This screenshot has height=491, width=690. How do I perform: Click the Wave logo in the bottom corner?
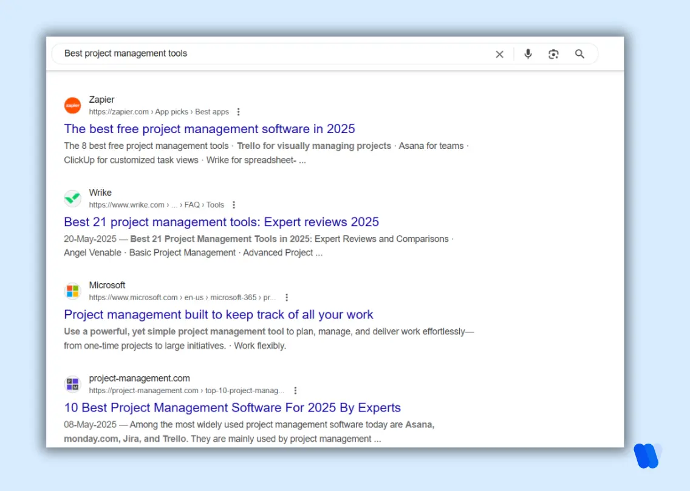647,456
